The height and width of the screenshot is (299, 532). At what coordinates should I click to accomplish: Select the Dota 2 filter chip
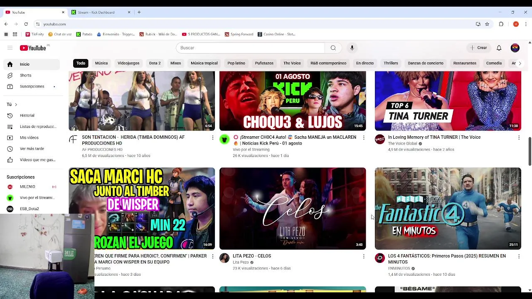[x=155, y=63]
